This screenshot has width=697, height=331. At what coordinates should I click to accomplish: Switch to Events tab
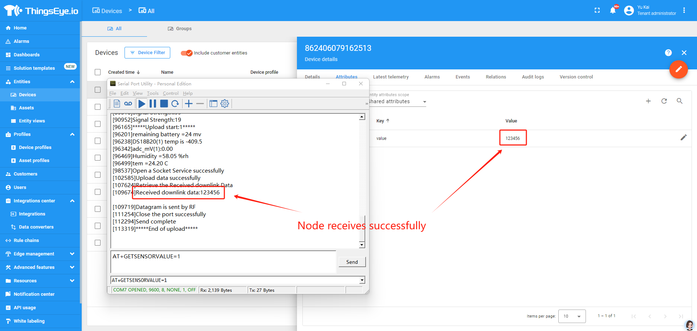pos(463,77)
